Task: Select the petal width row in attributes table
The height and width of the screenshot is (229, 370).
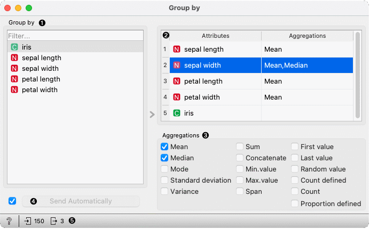Action: pos(261,97)
